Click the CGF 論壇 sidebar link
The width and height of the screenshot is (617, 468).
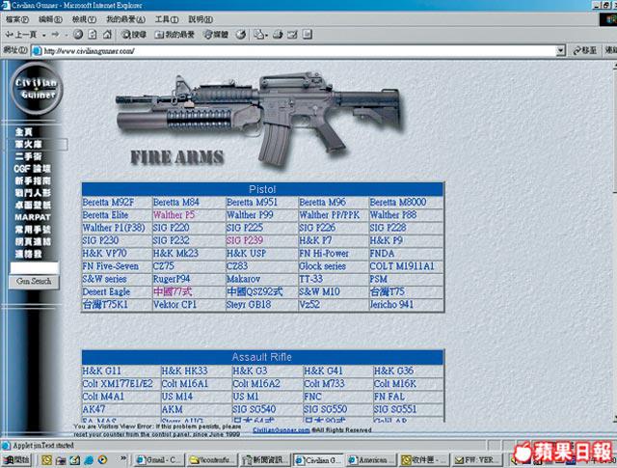(32, 169)
